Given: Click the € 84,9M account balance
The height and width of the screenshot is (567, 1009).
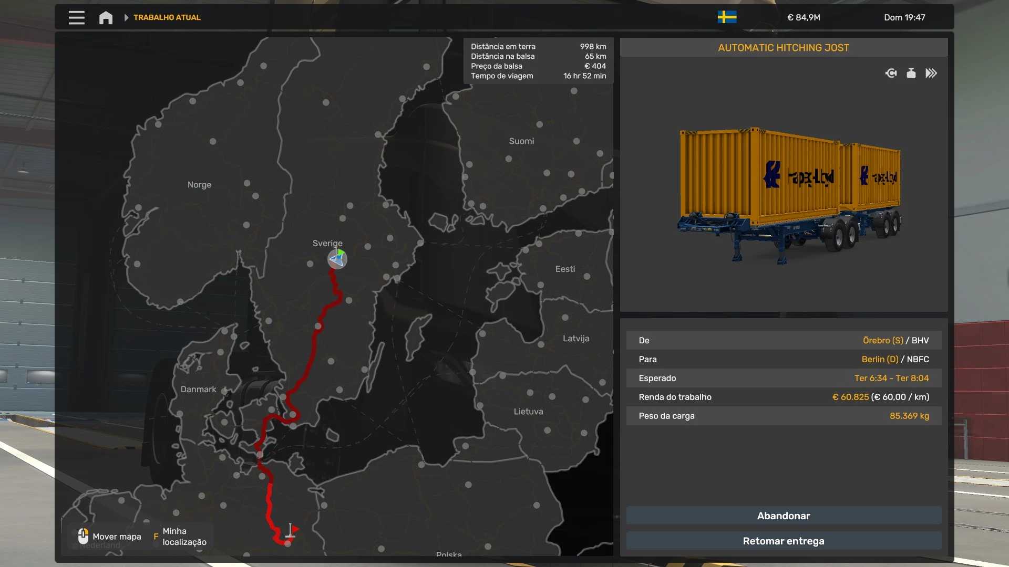Looking at the screenshot, I should coord(804,17).
